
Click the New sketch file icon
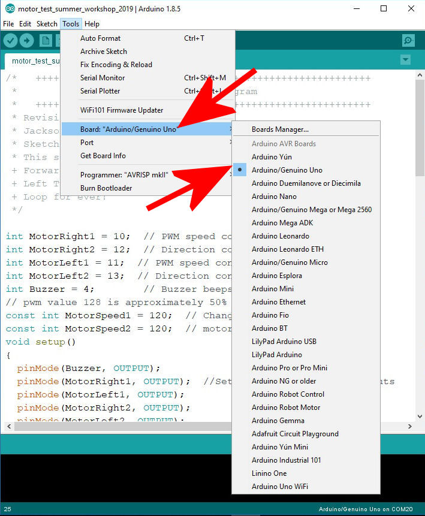(46, 41)
